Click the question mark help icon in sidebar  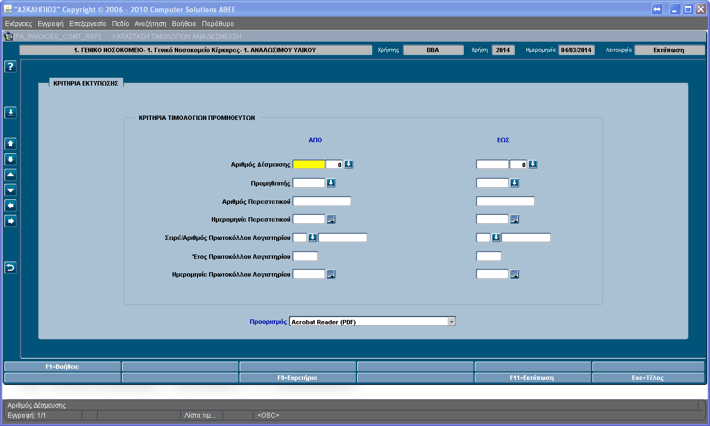click(x=11, y=67)
